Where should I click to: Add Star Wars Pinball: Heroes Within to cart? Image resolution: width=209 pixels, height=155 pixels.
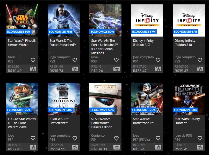coord(33,69)
